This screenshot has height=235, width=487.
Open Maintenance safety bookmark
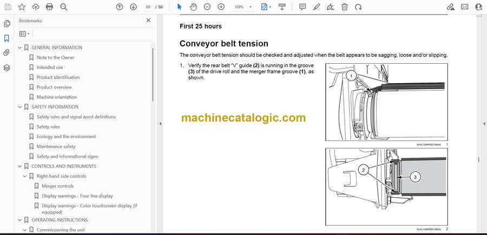tap(56, 146)
